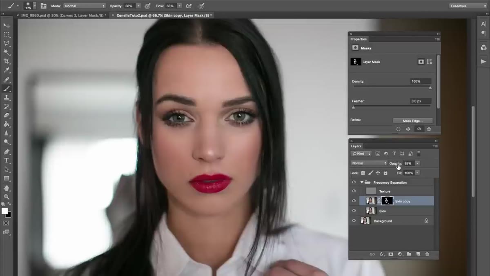This screenshot has height=276, width=490.
Task: Hide the Background layer
Action: (x=354, y=220)
